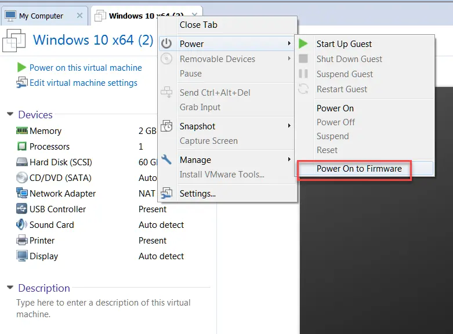
Task: Click the USB Controller icon
Action: 21,209
